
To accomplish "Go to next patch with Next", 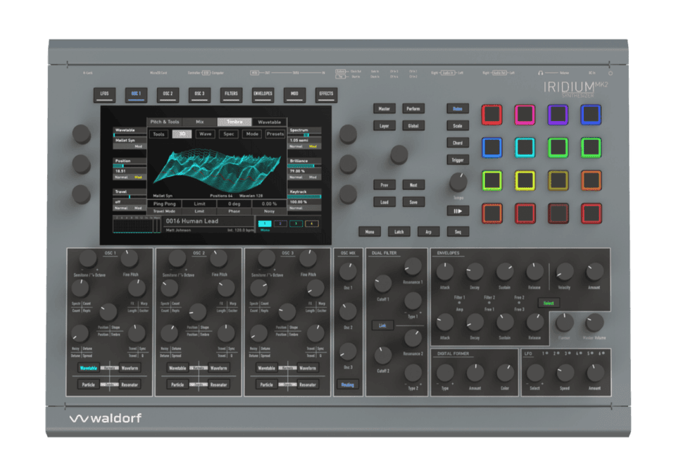I will click(x=413, y=185).
